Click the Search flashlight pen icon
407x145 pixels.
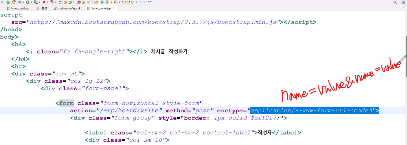pos(88,2)
